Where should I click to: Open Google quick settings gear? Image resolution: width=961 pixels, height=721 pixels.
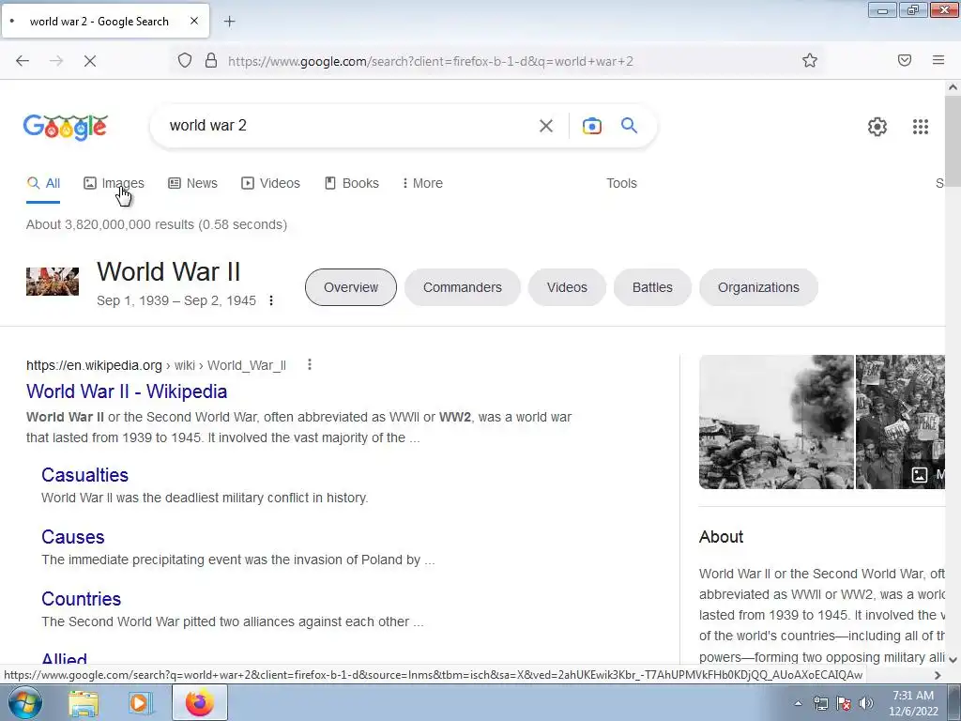point(877,127)
